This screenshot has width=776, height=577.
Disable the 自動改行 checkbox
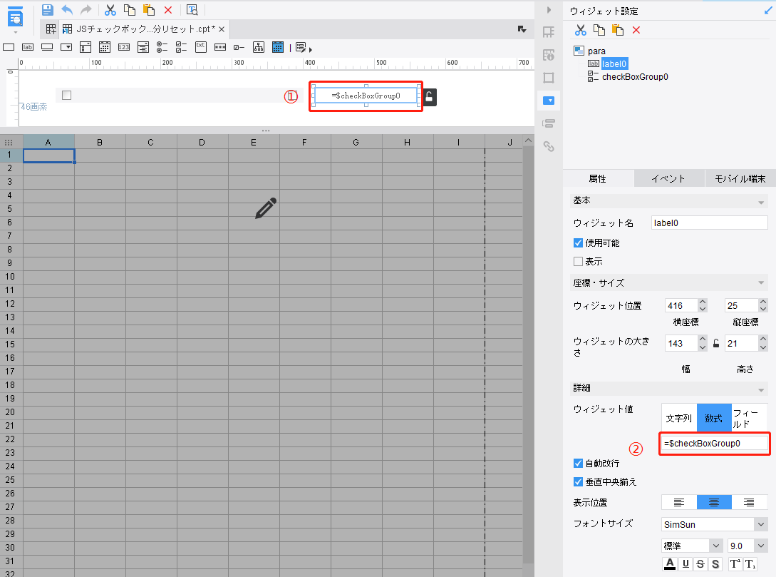pos(577,463)
